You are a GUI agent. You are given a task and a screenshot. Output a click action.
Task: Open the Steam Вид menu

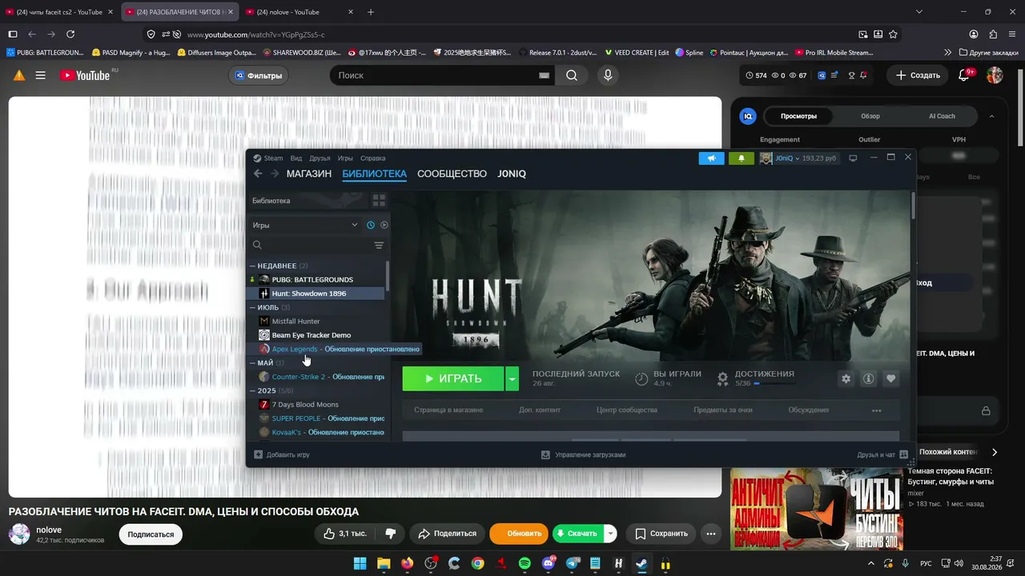tap(296, 158)
